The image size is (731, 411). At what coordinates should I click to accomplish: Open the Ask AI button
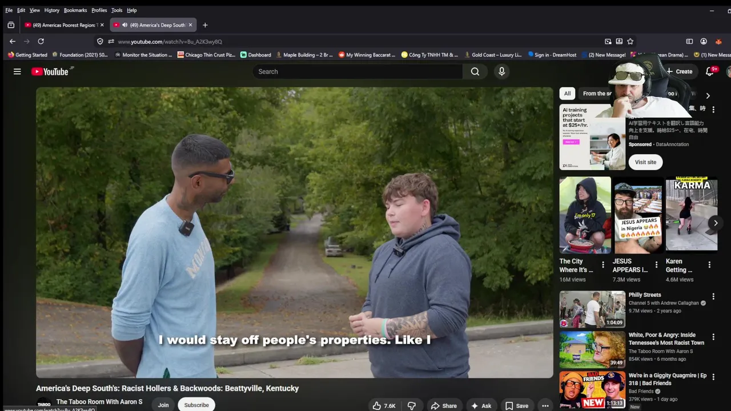pyautogui.click(x=481, y=405)
